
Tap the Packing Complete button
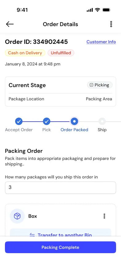[x=60, y=247]
